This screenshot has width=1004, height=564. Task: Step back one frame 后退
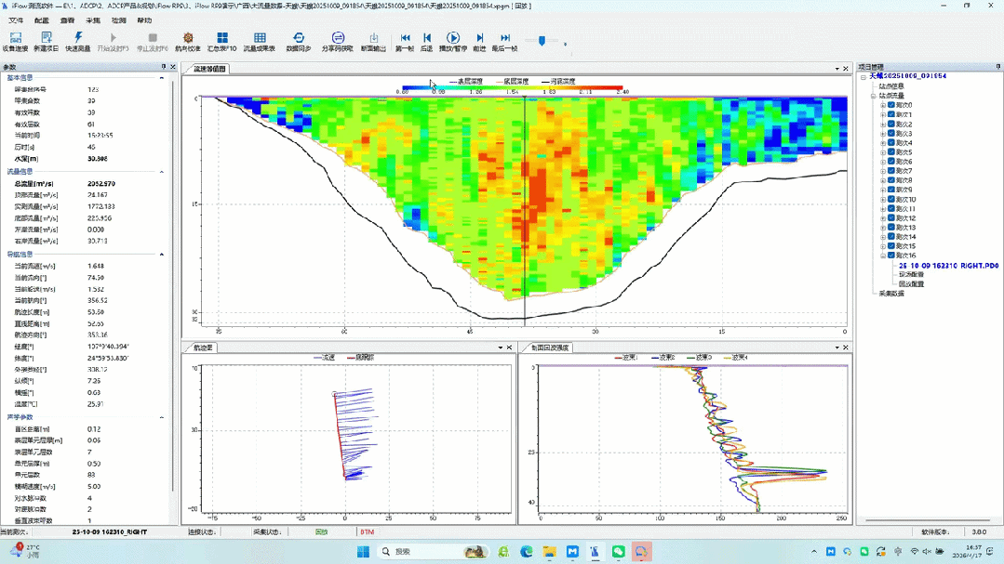(427, 38)
